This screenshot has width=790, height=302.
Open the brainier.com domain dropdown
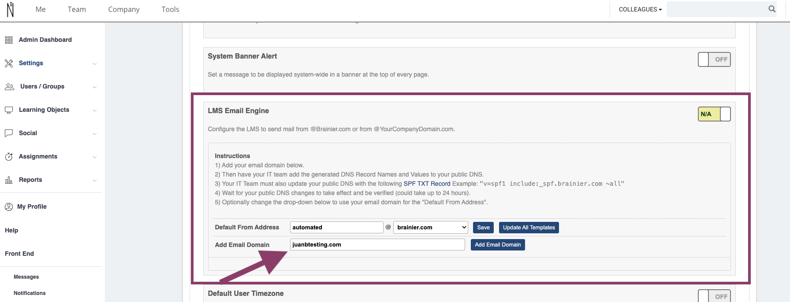[x=430, y=227]
